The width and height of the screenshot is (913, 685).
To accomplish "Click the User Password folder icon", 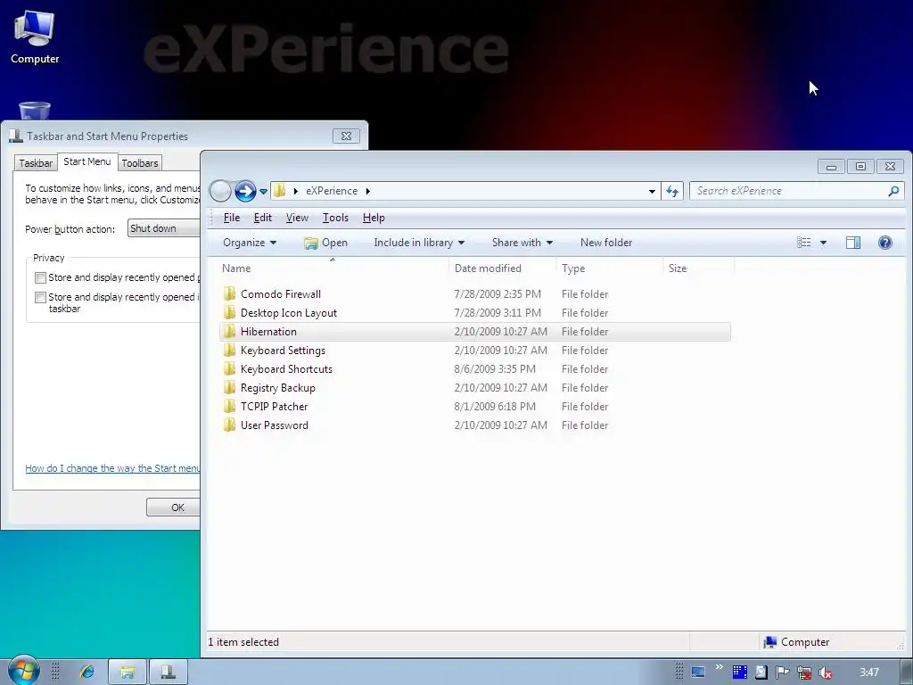I will click(230, 425).
